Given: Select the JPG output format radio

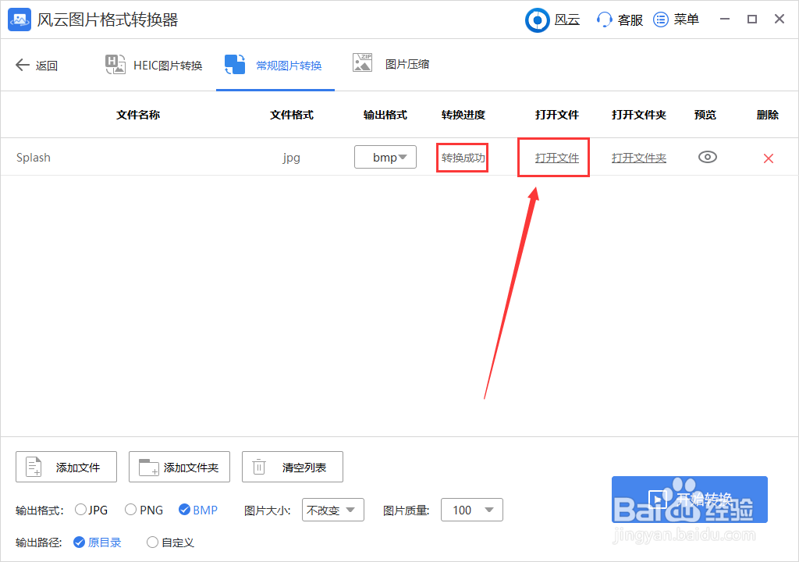Looking at the screenshot, I should [x=80, y=509].
